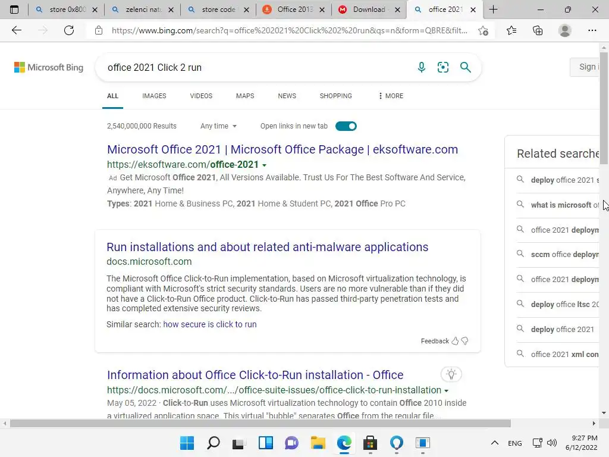
Task: Open the clock and date 9:27 PM
Action: (582, 443)
